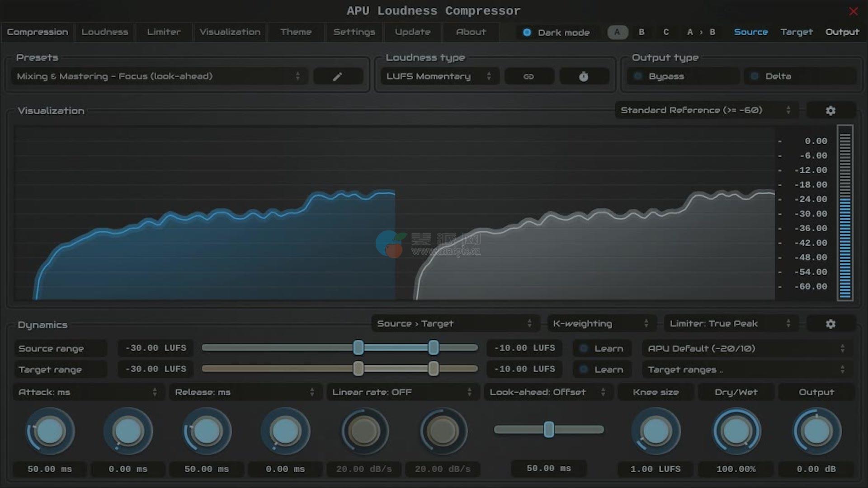Click the Target range upper slider handle

(434, 369)
